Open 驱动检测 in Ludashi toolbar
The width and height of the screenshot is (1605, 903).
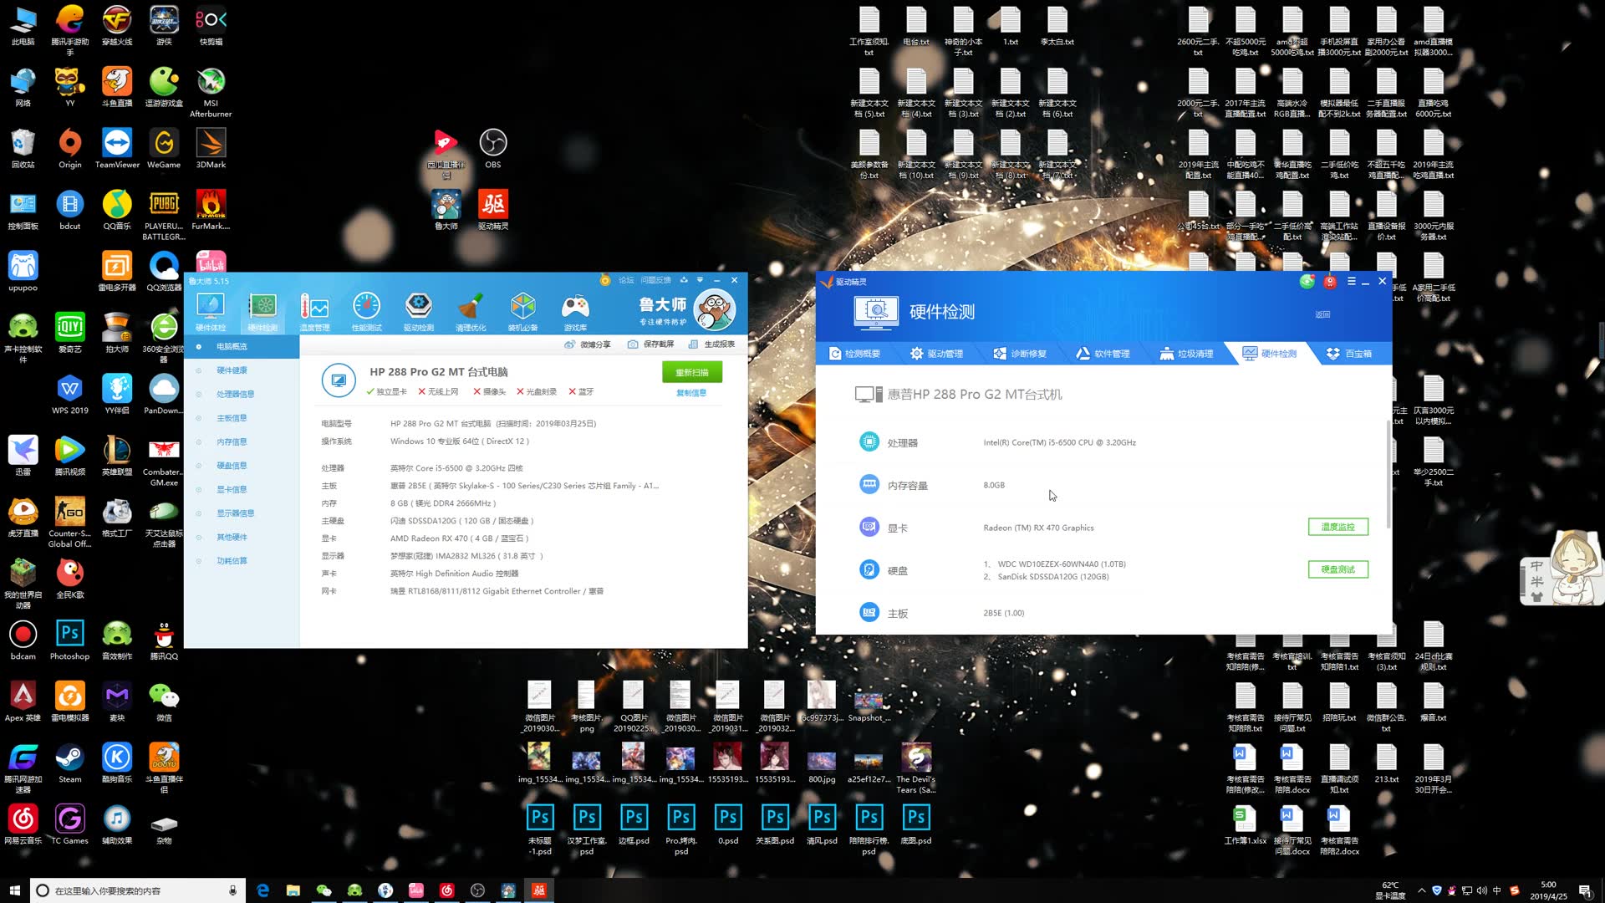419,313
